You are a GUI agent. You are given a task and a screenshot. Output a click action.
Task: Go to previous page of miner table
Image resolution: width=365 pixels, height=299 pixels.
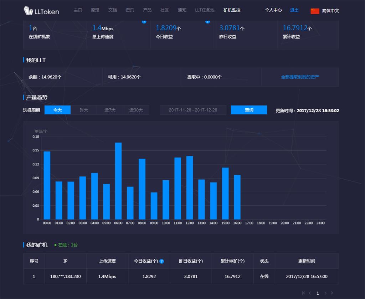(310, 293)
